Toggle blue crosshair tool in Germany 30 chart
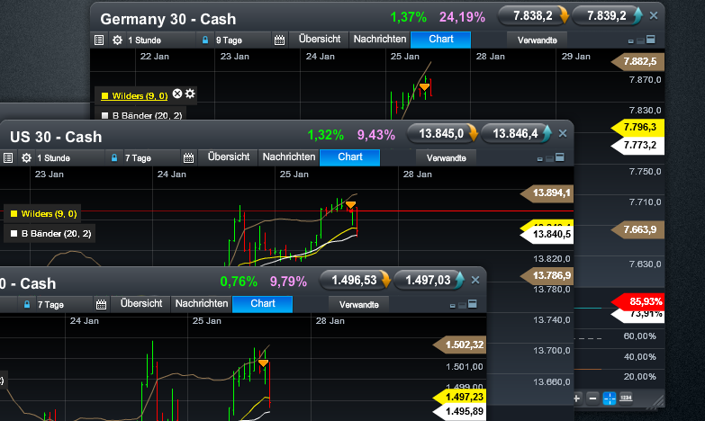 pos(610,399)
